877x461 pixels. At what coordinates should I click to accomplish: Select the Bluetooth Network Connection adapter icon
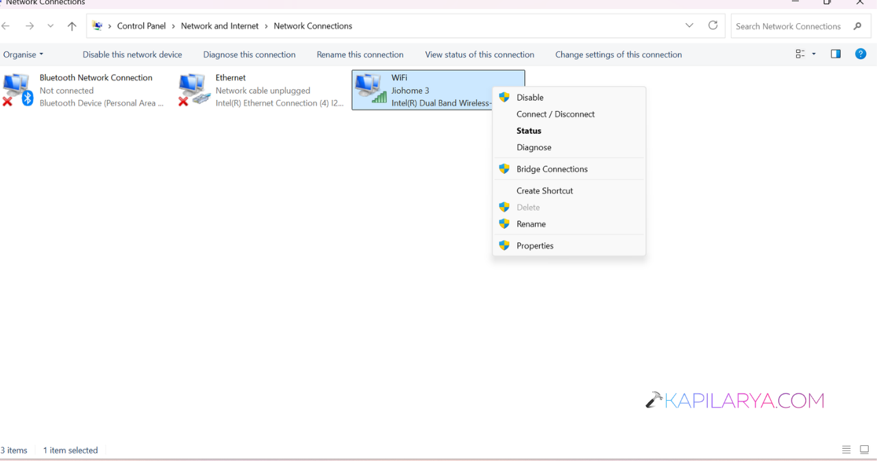tap(17, 90)
